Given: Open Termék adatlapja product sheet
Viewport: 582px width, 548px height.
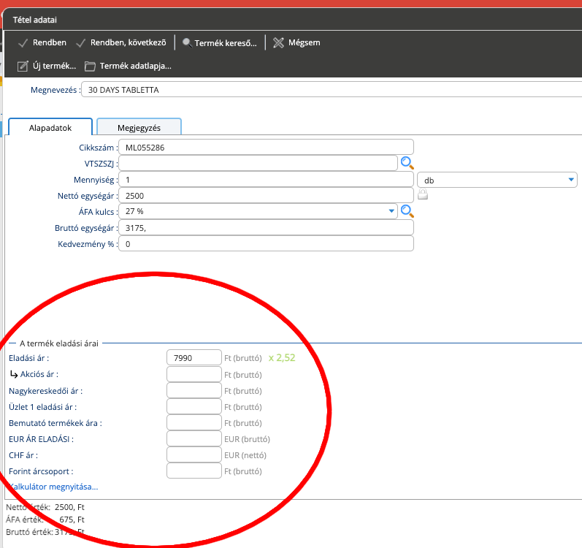Looking at the screenshot, I should (128, 66).
